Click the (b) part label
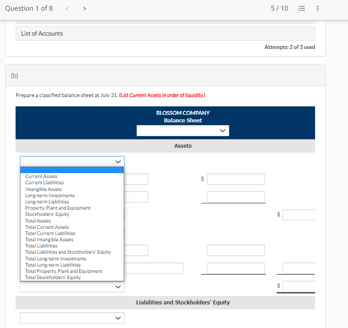The height and width of the screenshot is (328, 348). click(x=14, y=76)
